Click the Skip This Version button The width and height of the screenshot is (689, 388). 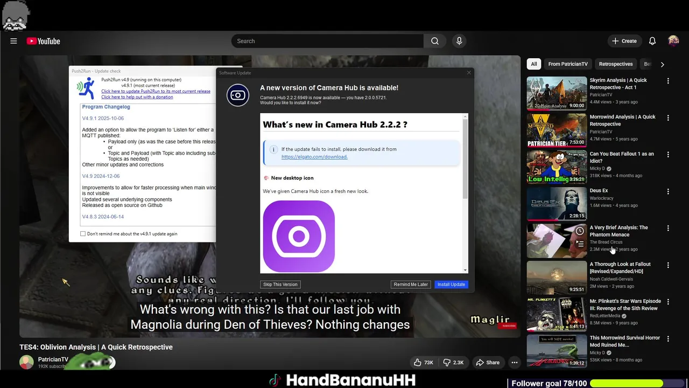pos(280,285)
